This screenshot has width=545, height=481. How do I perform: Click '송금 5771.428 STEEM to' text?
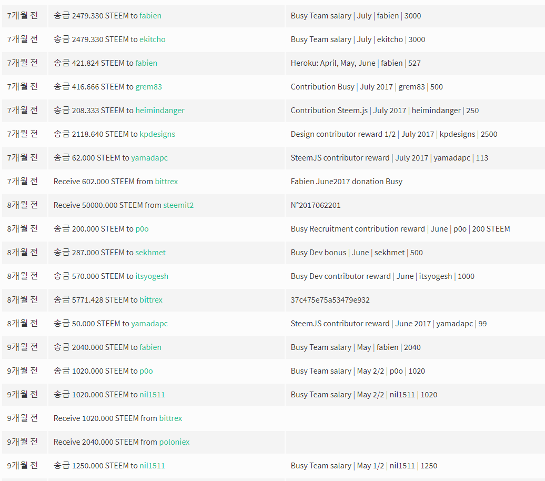click(x=96, y=300)
